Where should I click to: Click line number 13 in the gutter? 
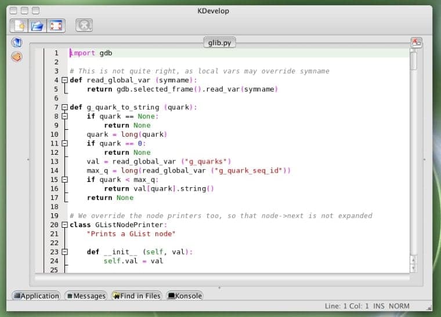pos(55,161)
